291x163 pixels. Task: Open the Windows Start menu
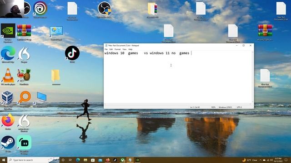click(4, 160)
